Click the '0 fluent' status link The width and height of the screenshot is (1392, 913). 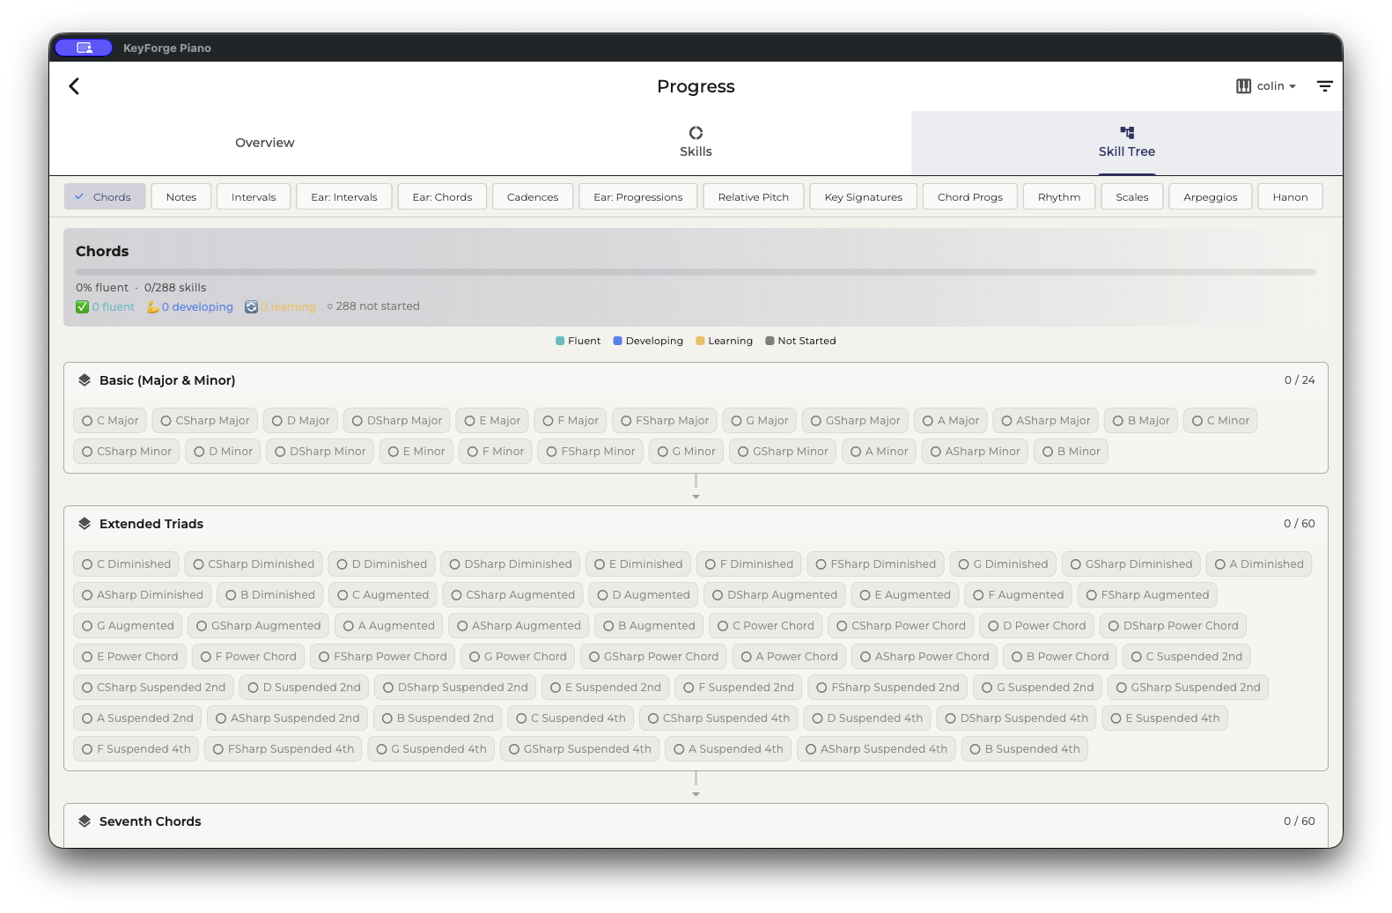(x=114, y=307)
